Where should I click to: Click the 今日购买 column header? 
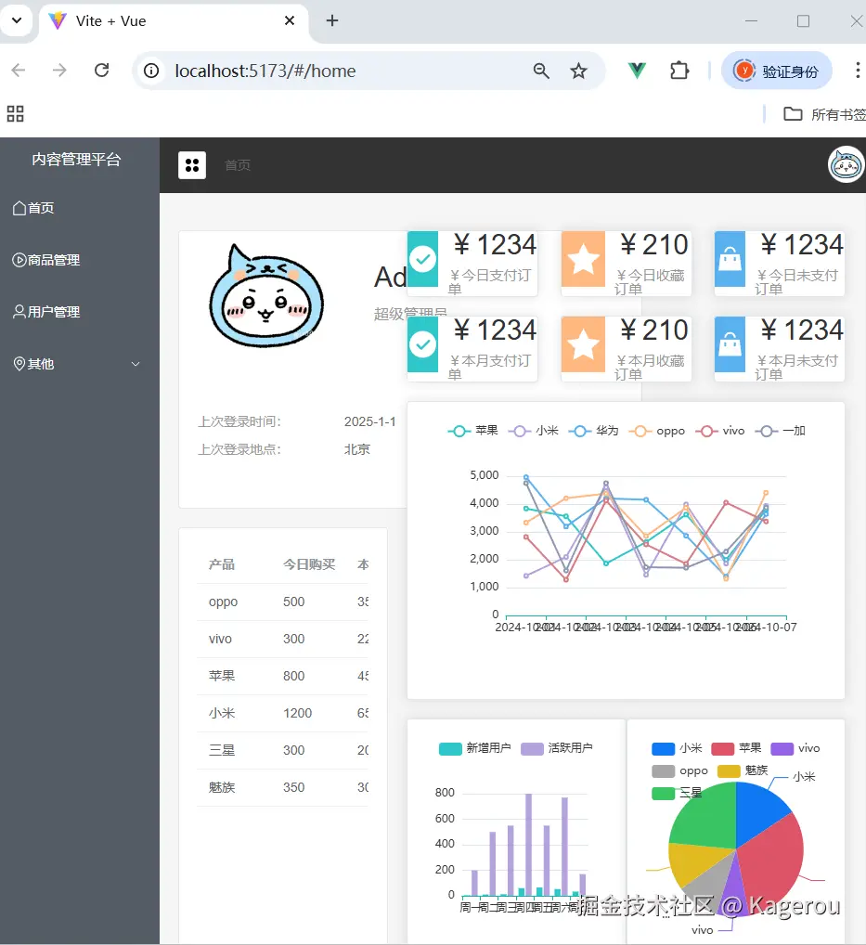(309, 564)
